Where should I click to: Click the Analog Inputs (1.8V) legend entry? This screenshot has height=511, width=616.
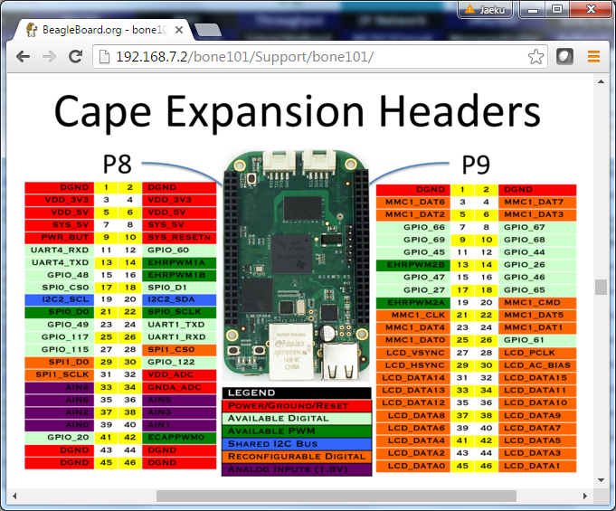[297, 469]
